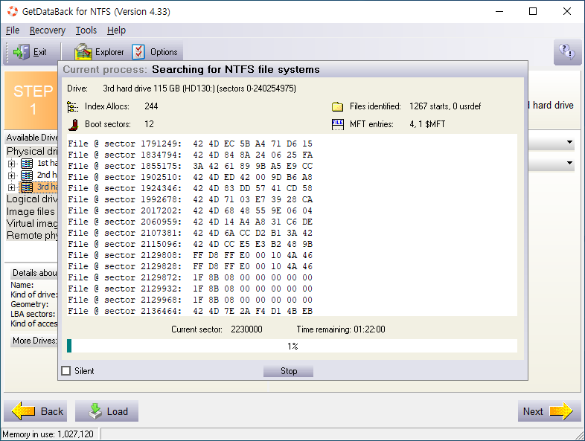Viewport: 585px width, 441px height.
Task: Click the Options checklist icon
Action: tap(139, 52)
